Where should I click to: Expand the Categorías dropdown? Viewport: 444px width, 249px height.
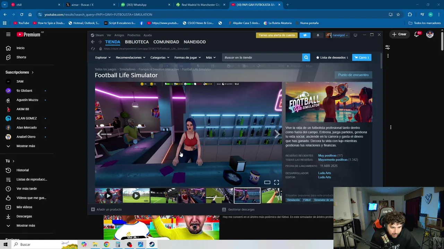(x=160, y=57)
